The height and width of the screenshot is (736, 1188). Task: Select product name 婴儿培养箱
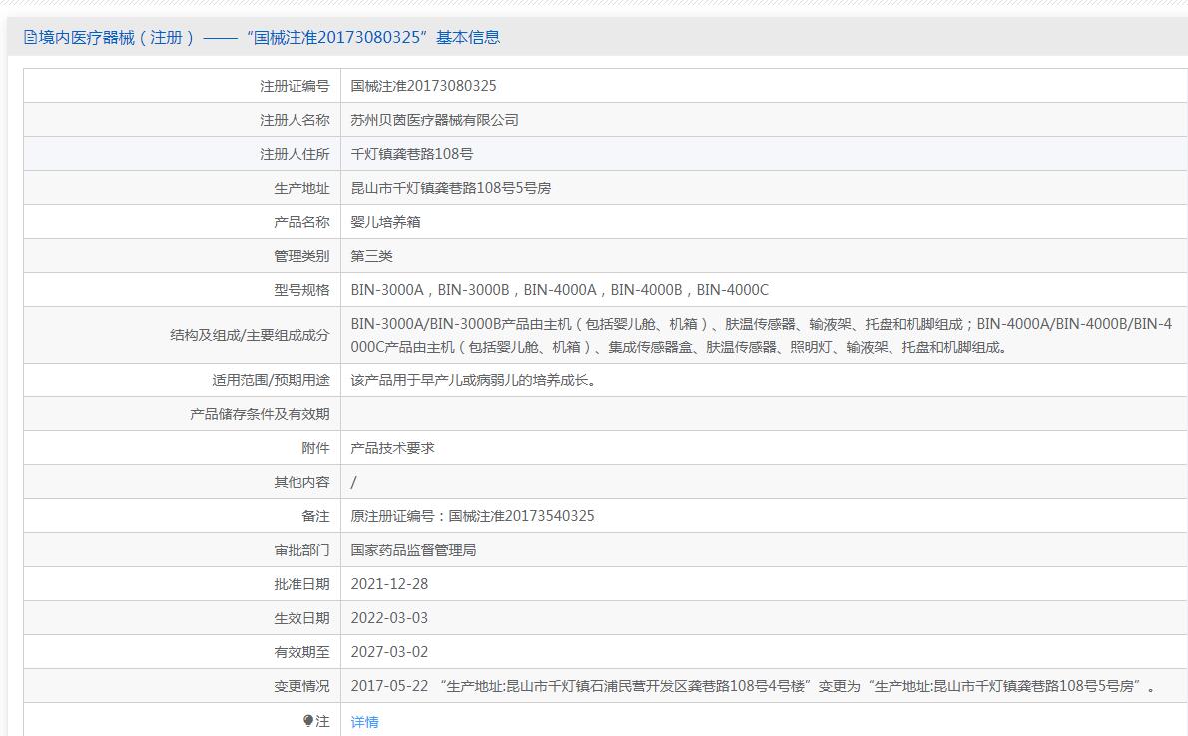click(x=385, y=222)
